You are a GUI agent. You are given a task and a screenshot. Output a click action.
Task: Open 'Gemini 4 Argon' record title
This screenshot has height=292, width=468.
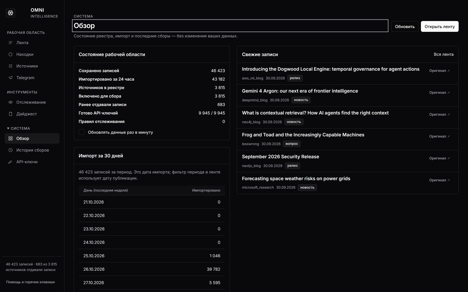click(x=300, y=91)
